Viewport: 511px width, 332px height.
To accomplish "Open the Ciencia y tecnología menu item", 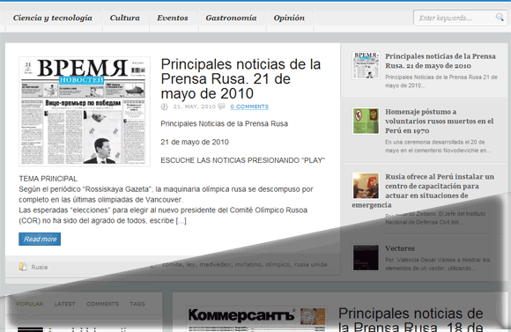I will [x=53, y=18].
